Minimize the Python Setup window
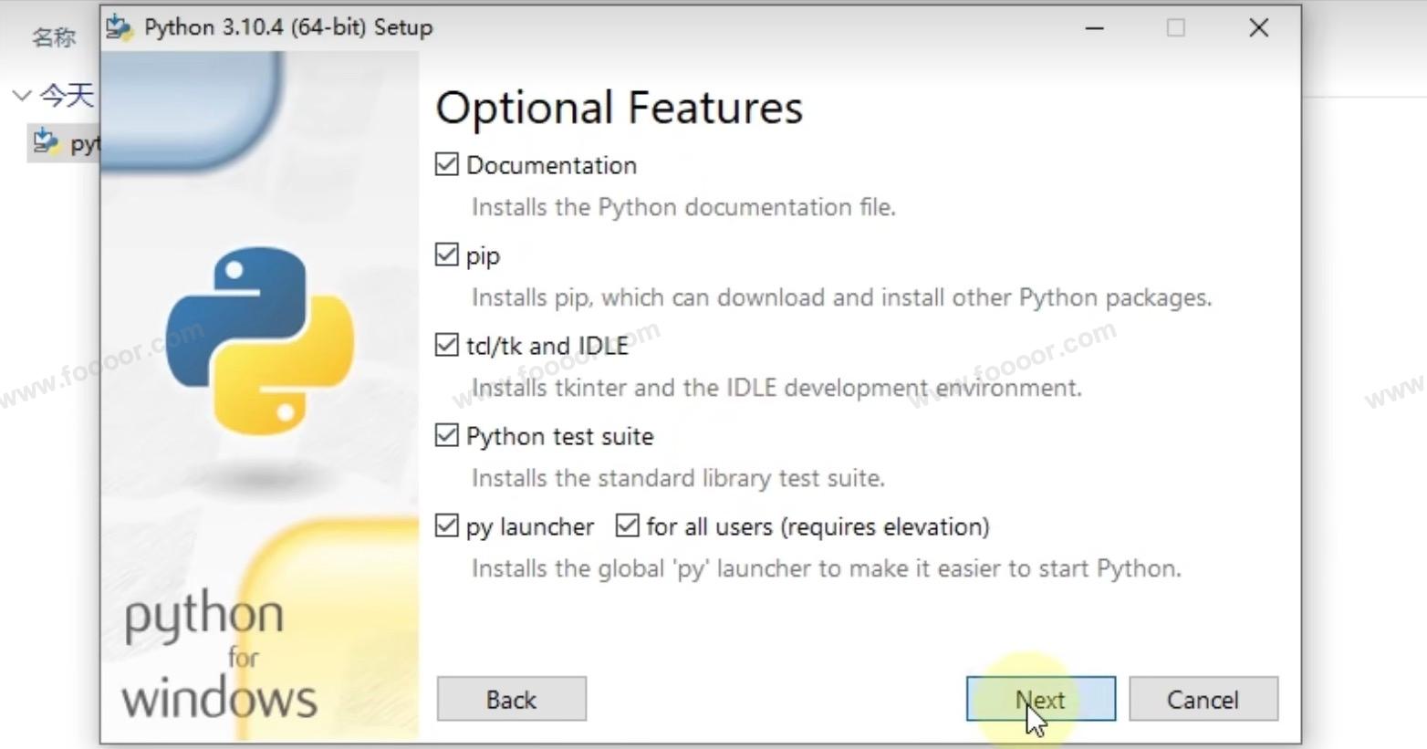 click(x=1094, y=28)
